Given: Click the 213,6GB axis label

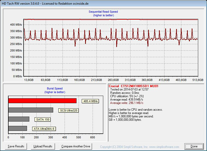Looking at the screenshot, I should (x=96, y=80).
